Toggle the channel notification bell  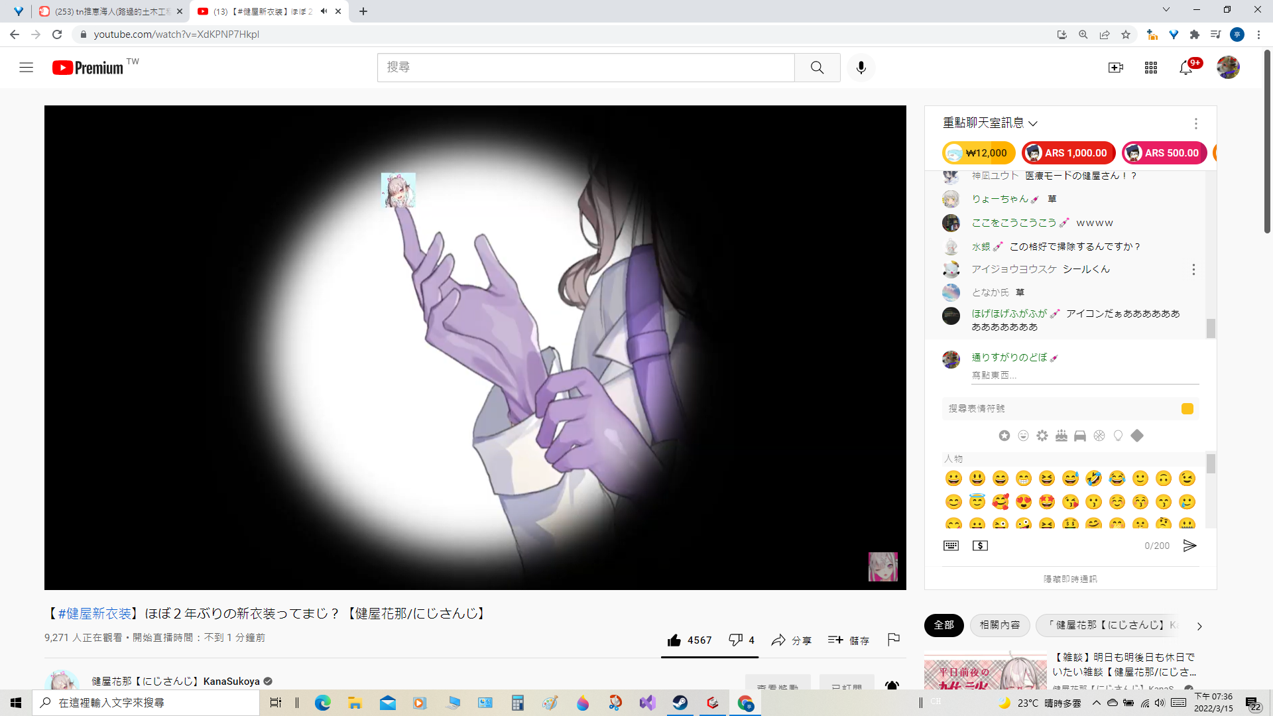pyautogui.click(x=892, y=686)
